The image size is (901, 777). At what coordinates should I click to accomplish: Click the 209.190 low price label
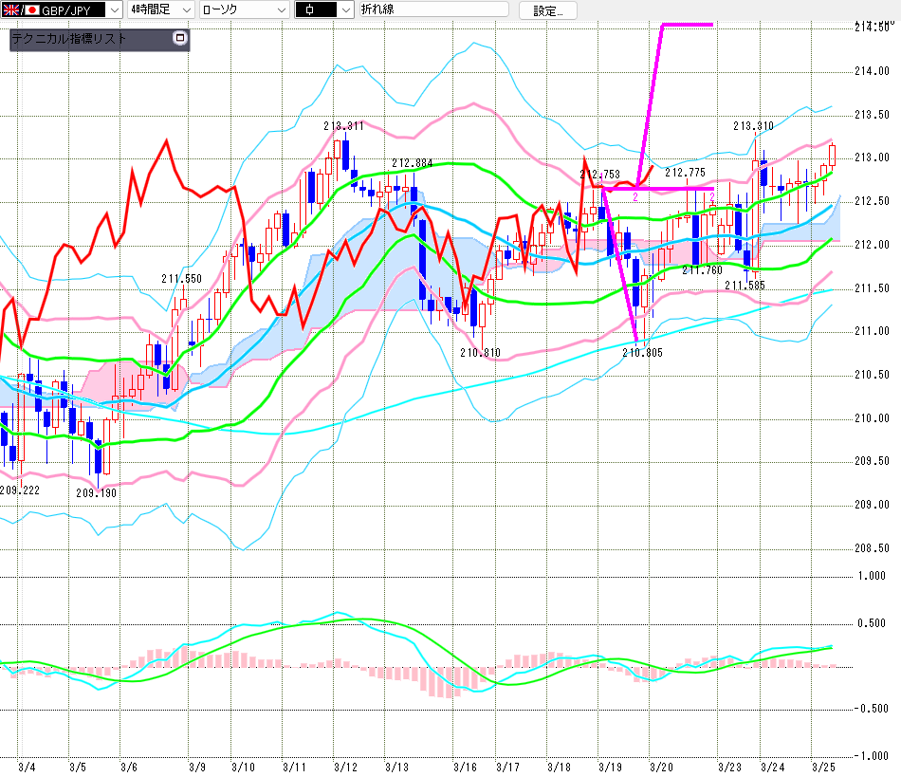click(x=96, y=492)
